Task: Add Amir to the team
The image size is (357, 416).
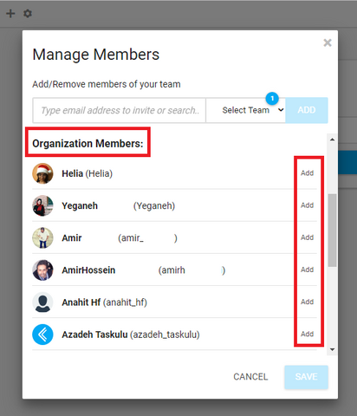Action: coord(307,237)
